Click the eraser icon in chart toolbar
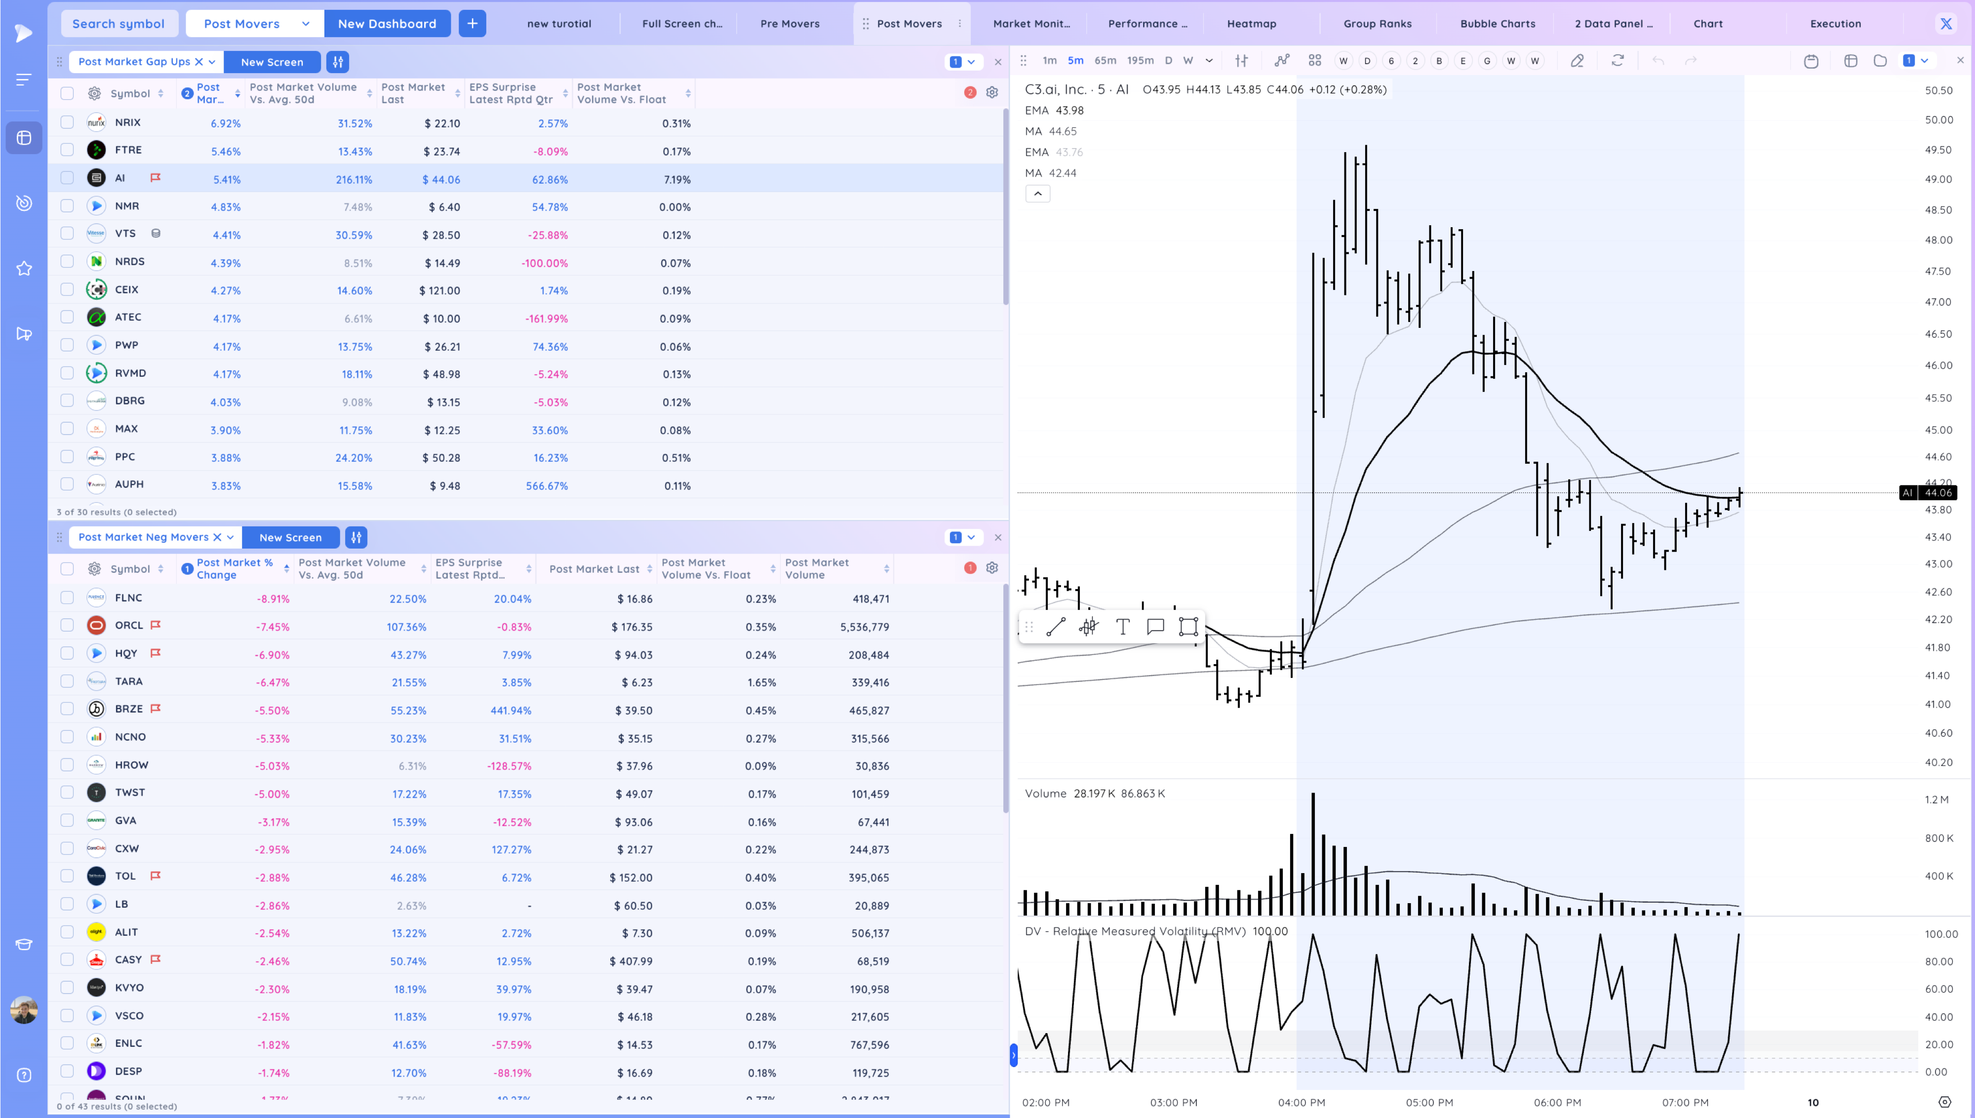1975x1118 pixels. click(1577, 61)
